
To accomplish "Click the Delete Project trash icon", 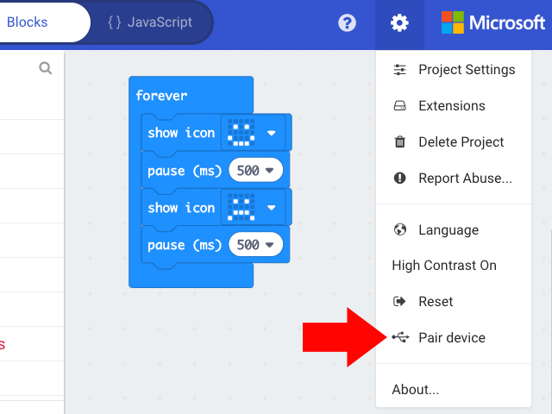I will [x=399, y=142].
